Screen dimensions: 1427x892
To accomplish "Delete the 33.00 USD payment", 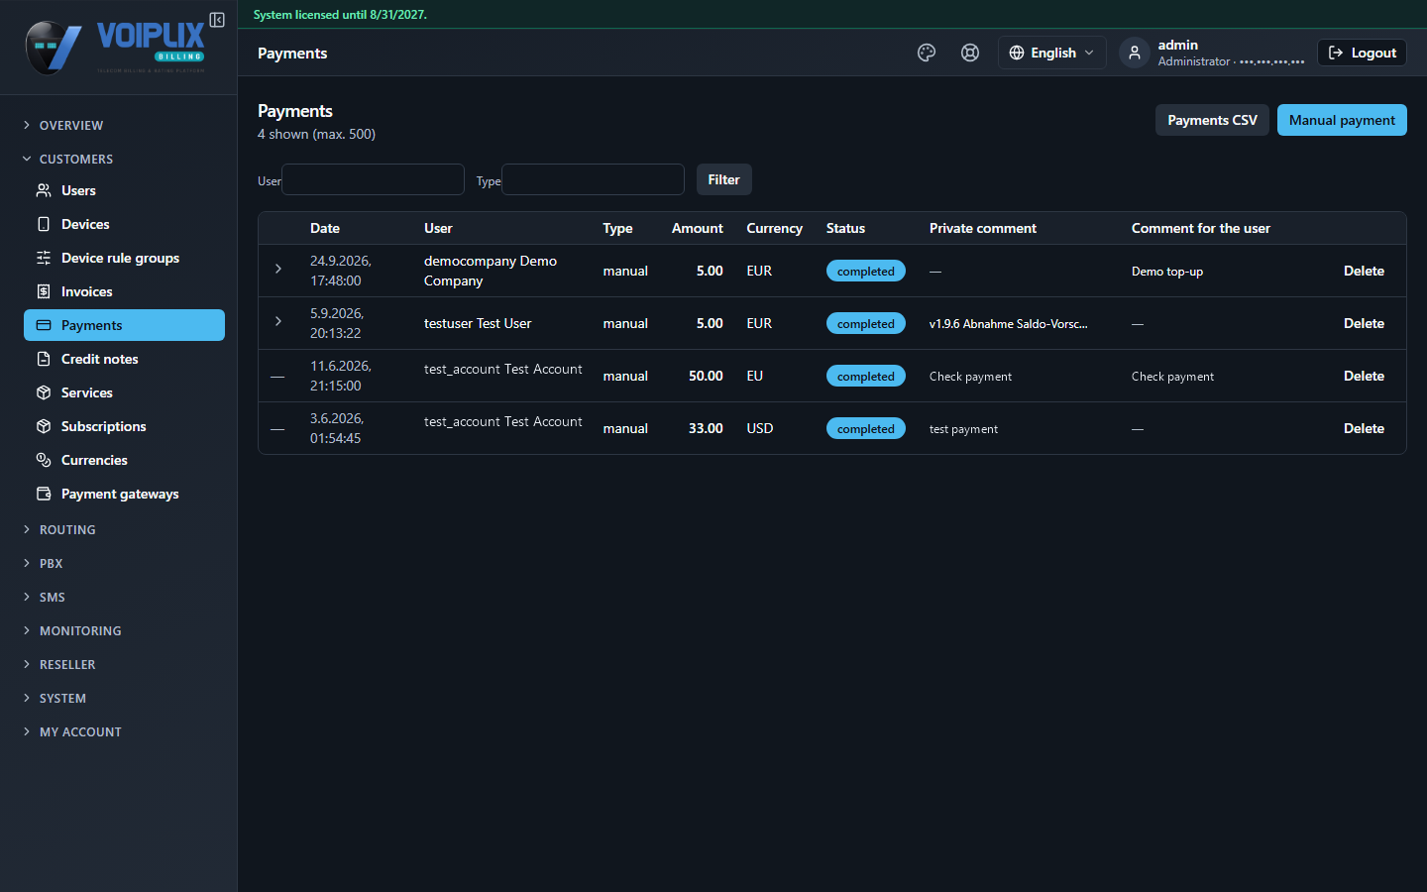I will (x=1364, y=428).
